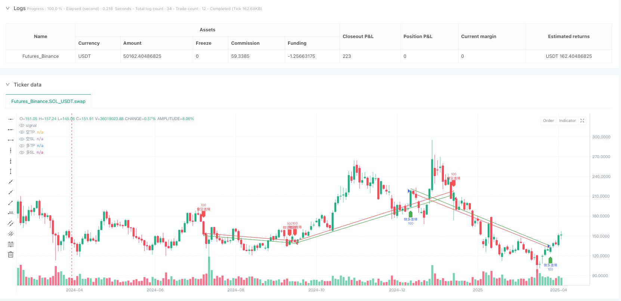Toggle visibility of the 空SL indicator
This screenshot has height=301, width=621.
22,139
